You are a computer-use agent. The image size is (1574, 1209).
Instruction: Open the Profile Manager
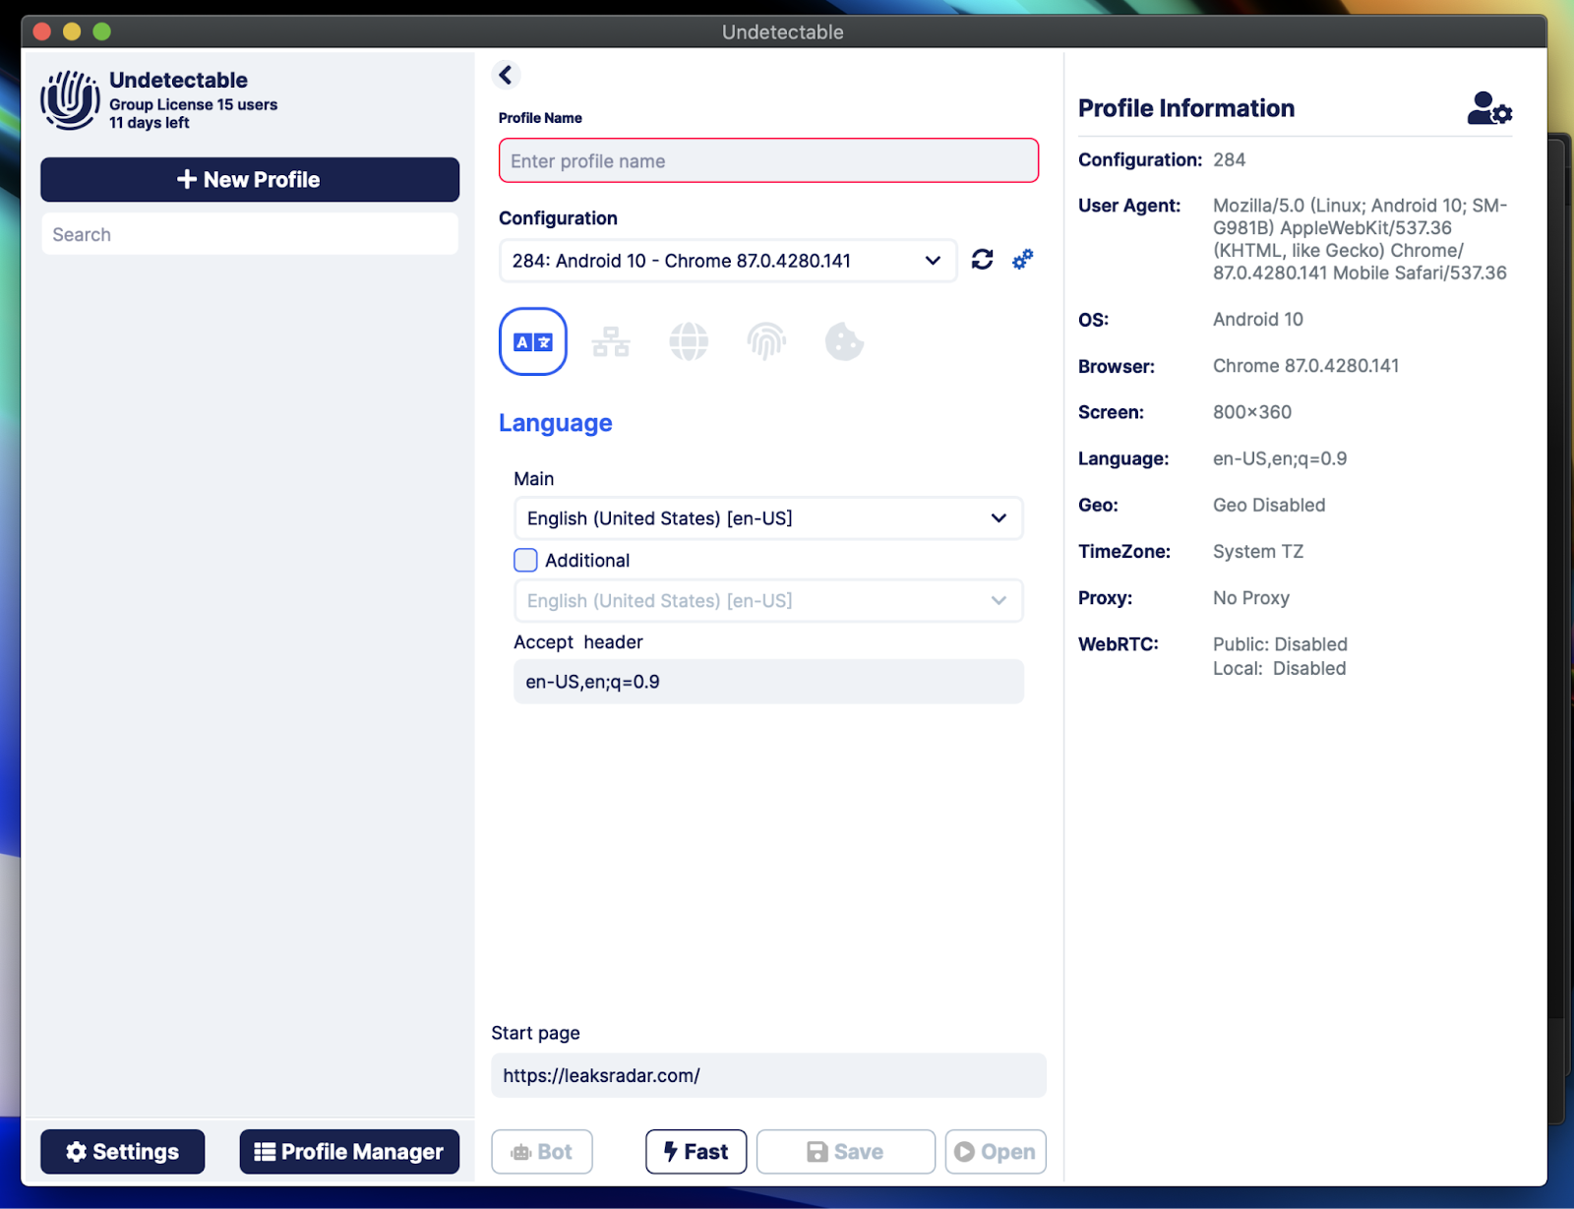click(x=349, y=1152)
